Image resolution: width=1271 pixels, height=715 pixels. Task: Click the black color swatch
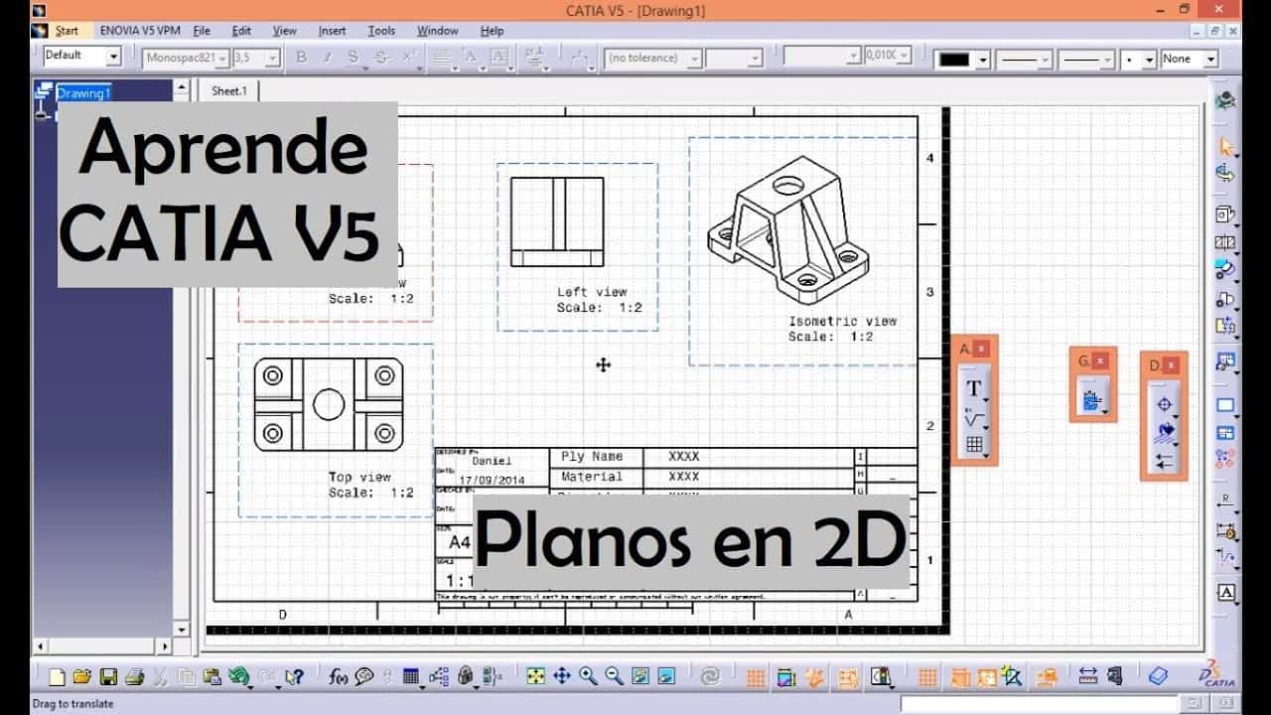point(954,60)
